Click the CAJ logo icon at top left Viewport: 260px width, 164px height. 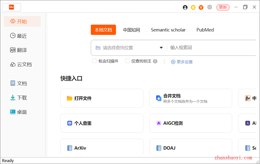click(11, 7)
